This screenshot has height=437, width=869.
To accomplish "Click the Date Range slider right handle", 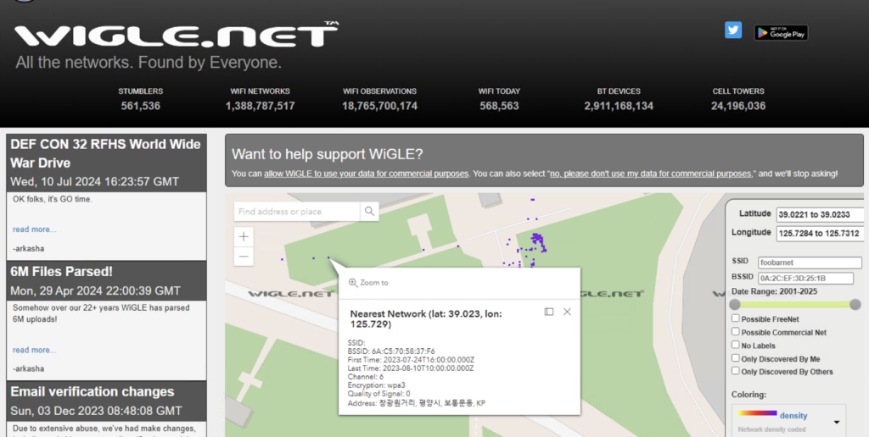I will click(x=855, y=304).
